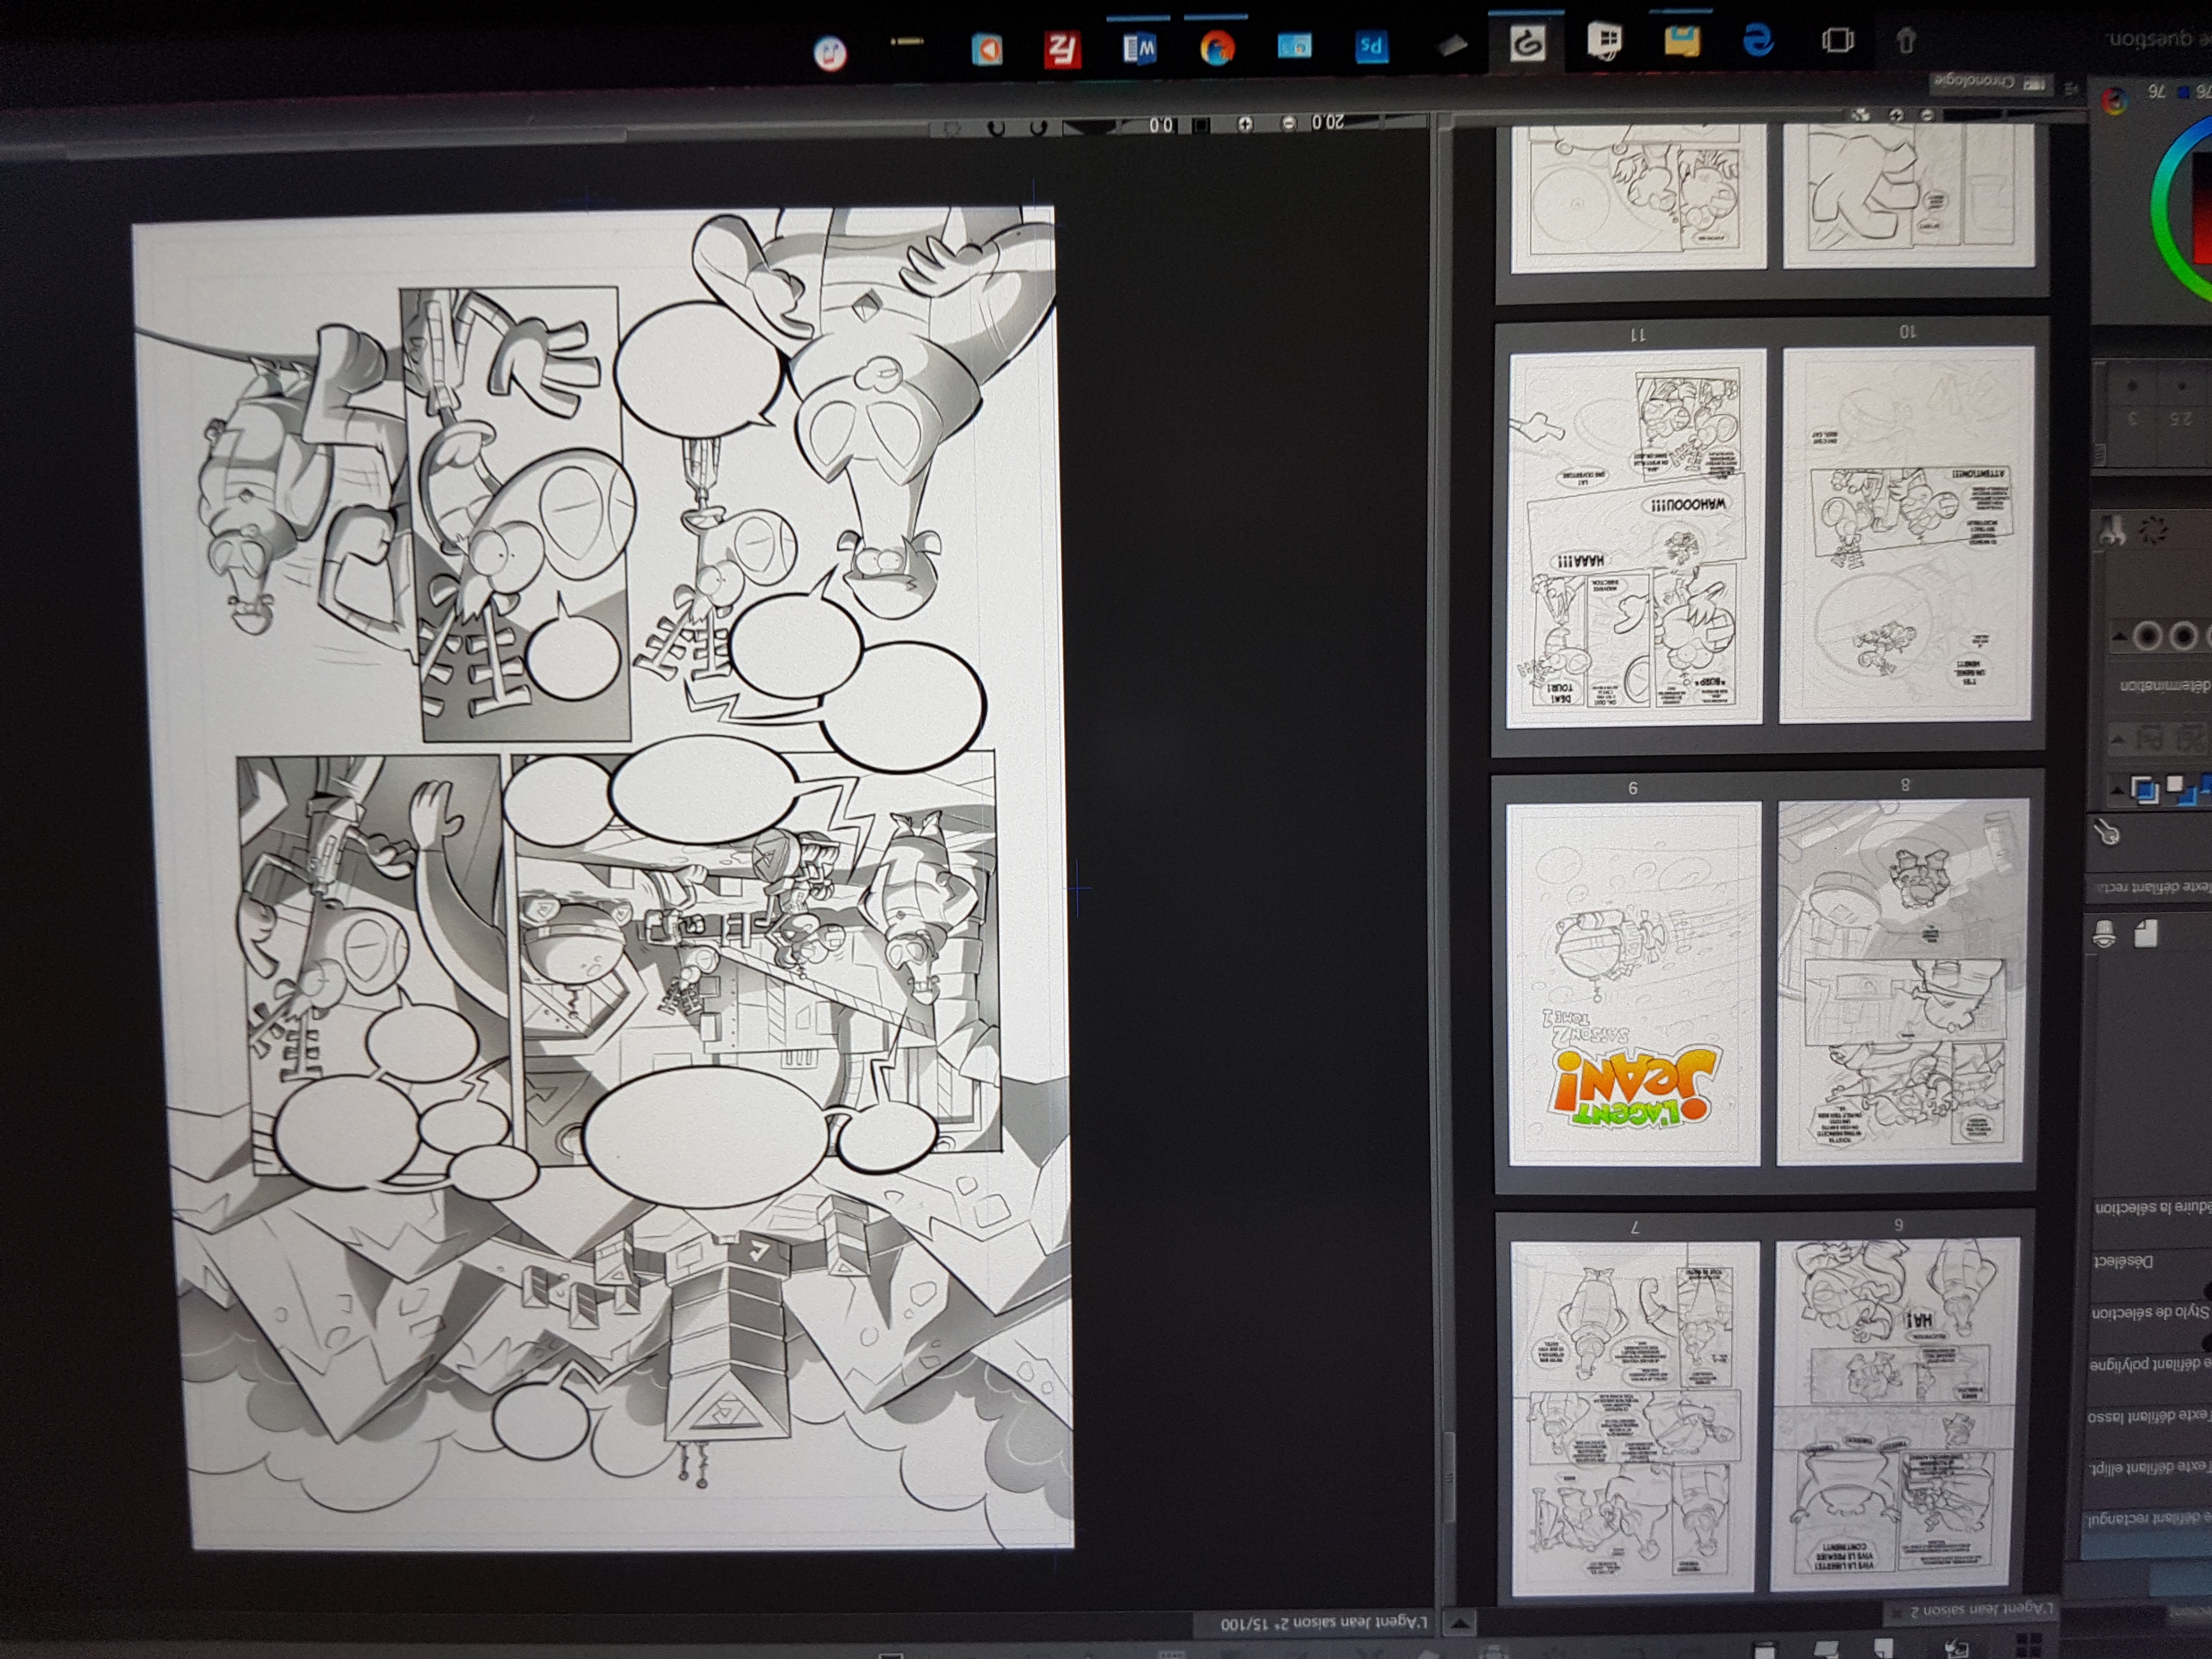Rotate canvas using the right rotate arrow

click(x=1038, y=127)
